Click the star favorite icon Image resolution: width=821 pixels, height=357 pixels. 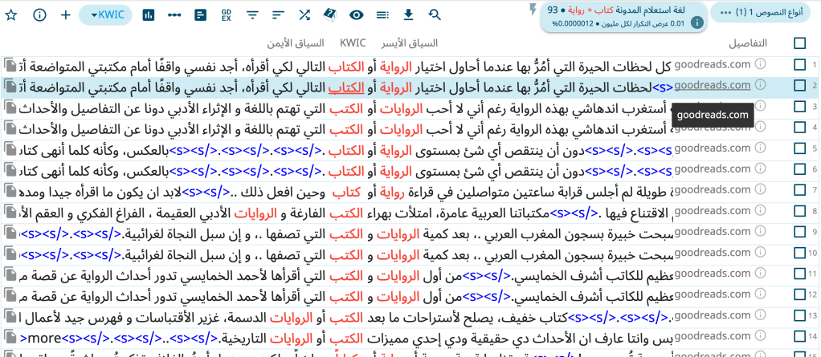click(x=11, y=15)
